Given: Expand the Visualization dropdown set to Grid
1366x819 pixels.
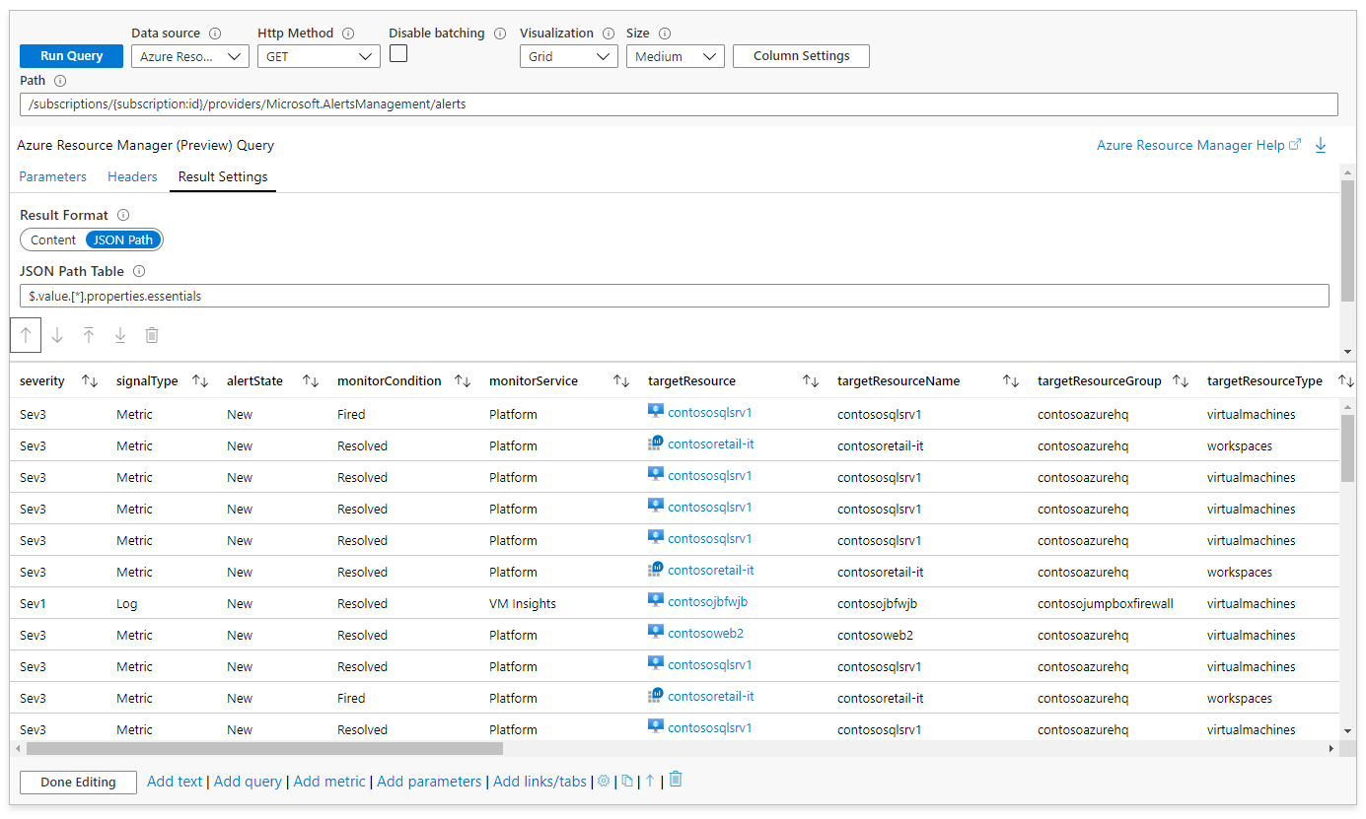Looking at the screenshot, I should 568,57.
